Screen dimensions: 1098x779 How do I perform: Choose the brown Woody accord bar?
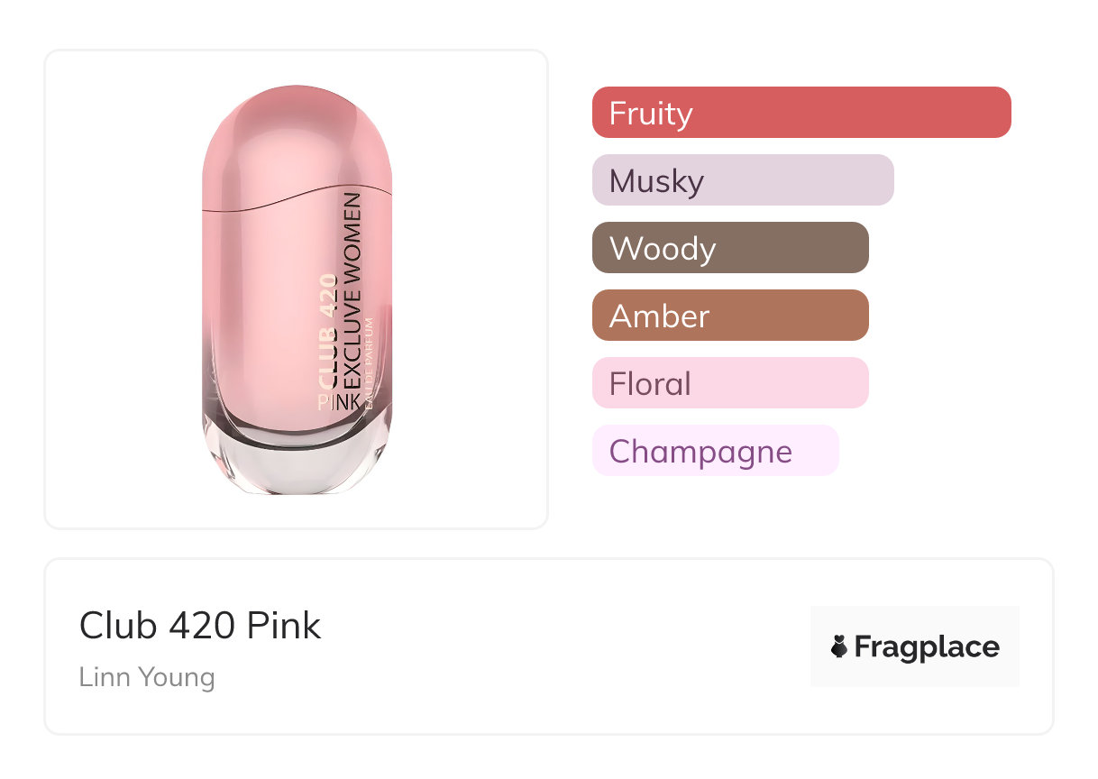point(730,248)
